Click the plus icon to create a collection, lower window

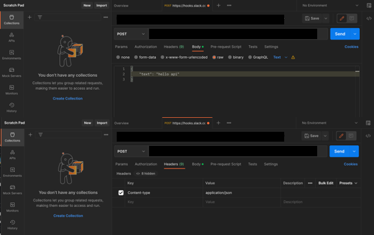click(x=31, y=135)
